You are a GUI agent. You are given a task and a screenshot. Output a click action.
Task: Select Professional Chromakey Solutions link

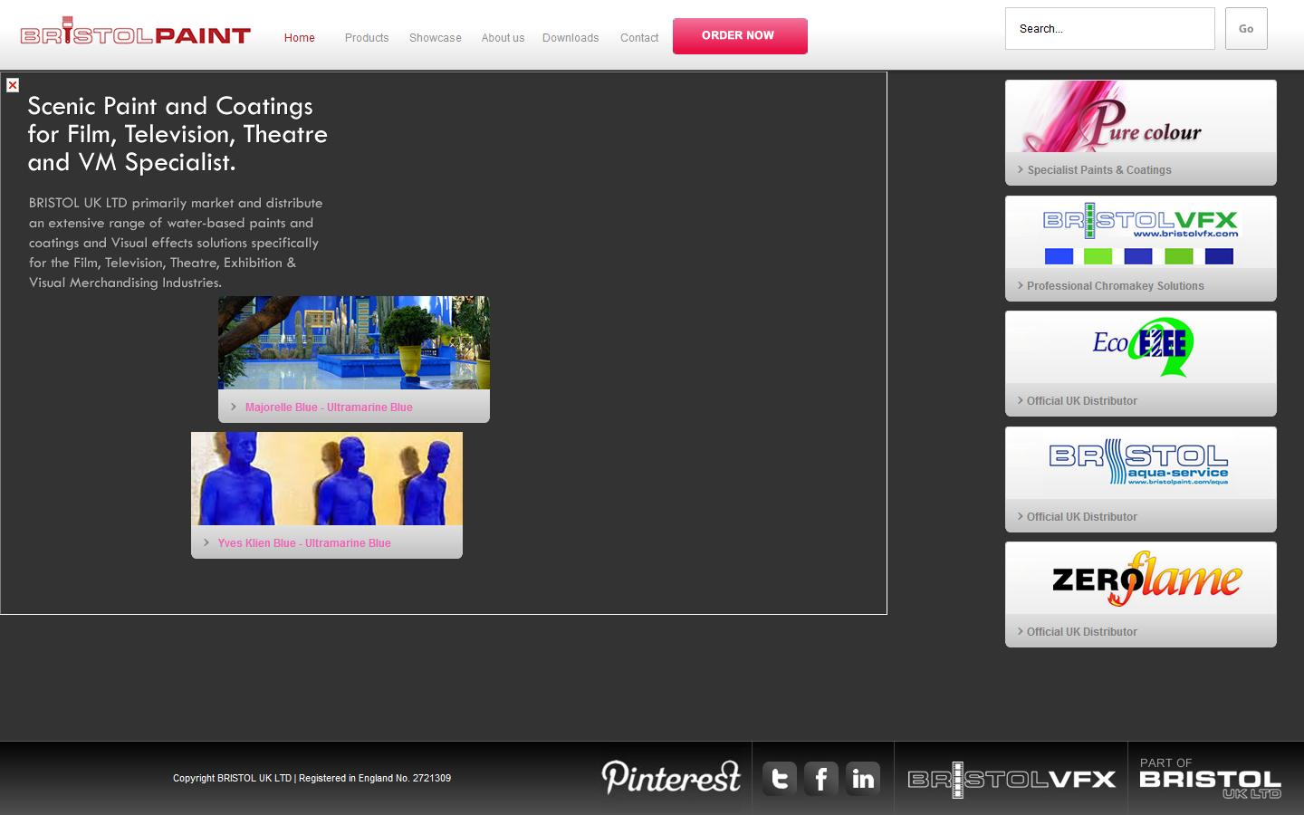(x=1115, y=286)
